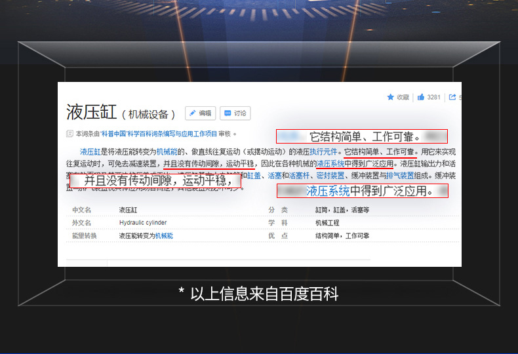Click the star icon to favorite the entry
The width and height of the screenshot is (518, 354).
391,97
